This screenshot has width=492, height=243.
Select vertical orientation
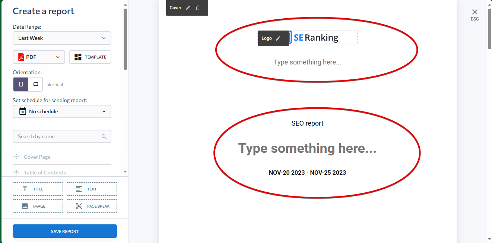pyautogui.click(x=21, y=84)
